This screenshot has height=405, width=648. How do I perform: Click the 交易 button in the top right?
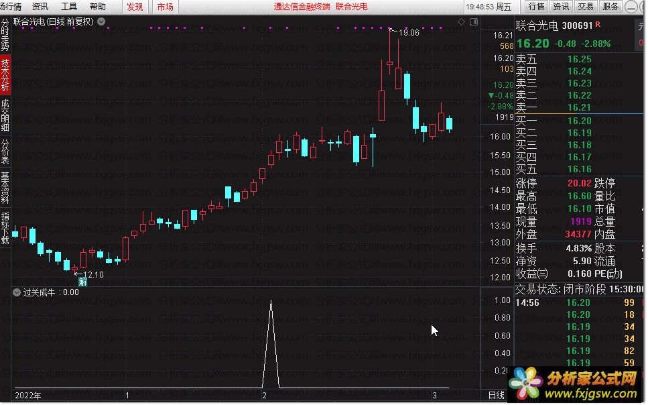(x=586, y=7)
